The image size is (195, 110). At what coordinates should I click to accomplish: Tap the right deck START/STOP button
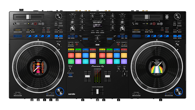(178, 92)
